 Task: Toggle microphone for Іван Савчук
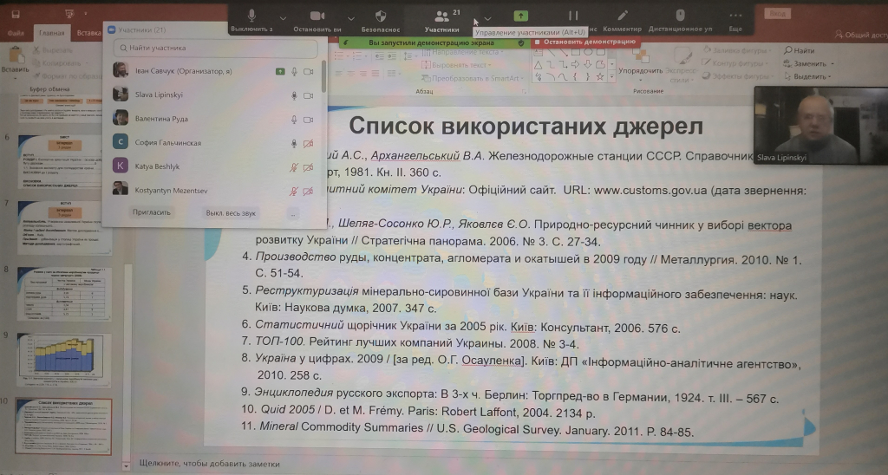295,71
